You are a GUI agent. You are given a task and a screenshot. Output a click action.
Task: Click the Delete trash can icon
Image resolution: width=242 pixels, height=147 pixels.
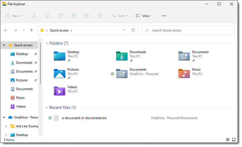(100, 16)
